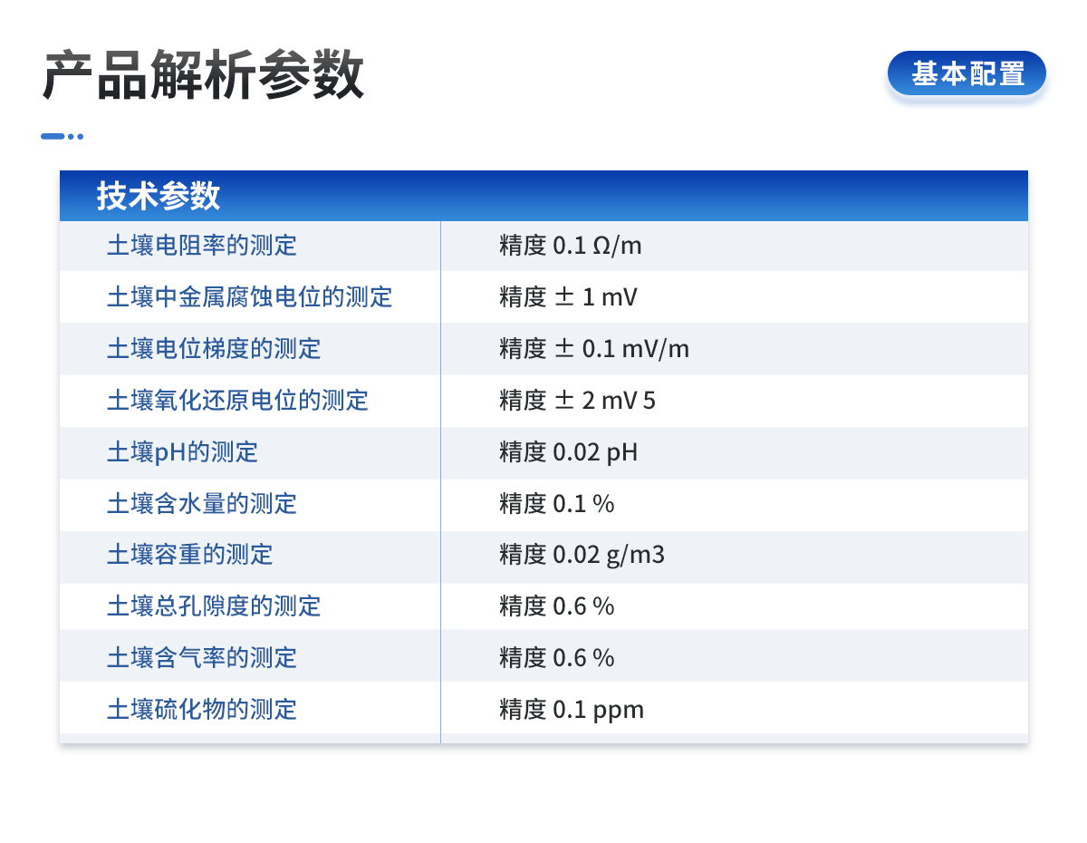The image size is (1087, 843).
Task: Click the 土壤总孔隙度的测定 row label
Action: (214, 606)
